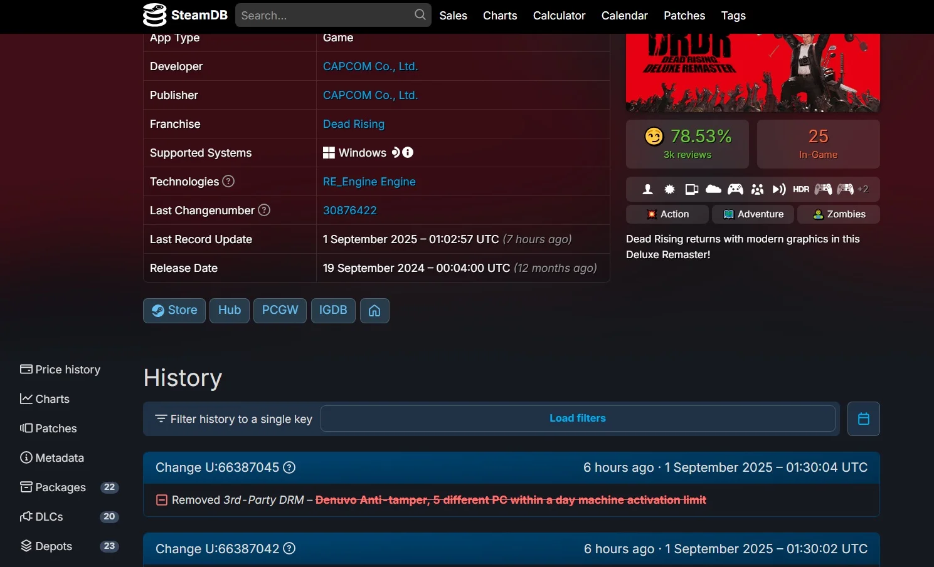The image size is (934, 567).
Task: Click the yellow review rating emoji
Action: [x=654, y=136]
